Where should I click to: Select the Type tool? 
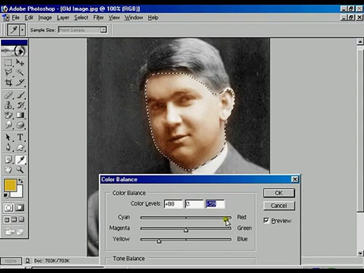pos(20,137)
